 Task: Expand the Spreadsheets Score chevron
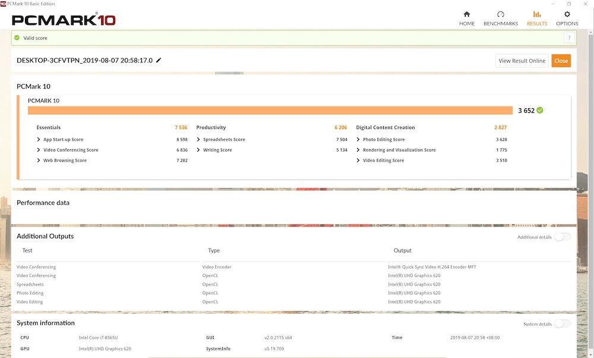coord(199,140)
